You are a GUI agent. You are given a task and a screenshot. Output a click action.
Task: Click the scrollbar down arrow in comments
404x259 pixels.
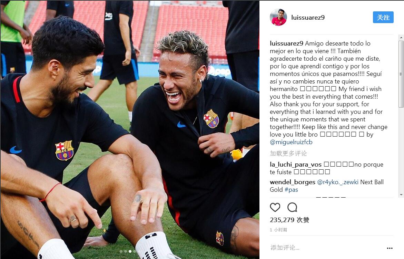click(401, 195)
